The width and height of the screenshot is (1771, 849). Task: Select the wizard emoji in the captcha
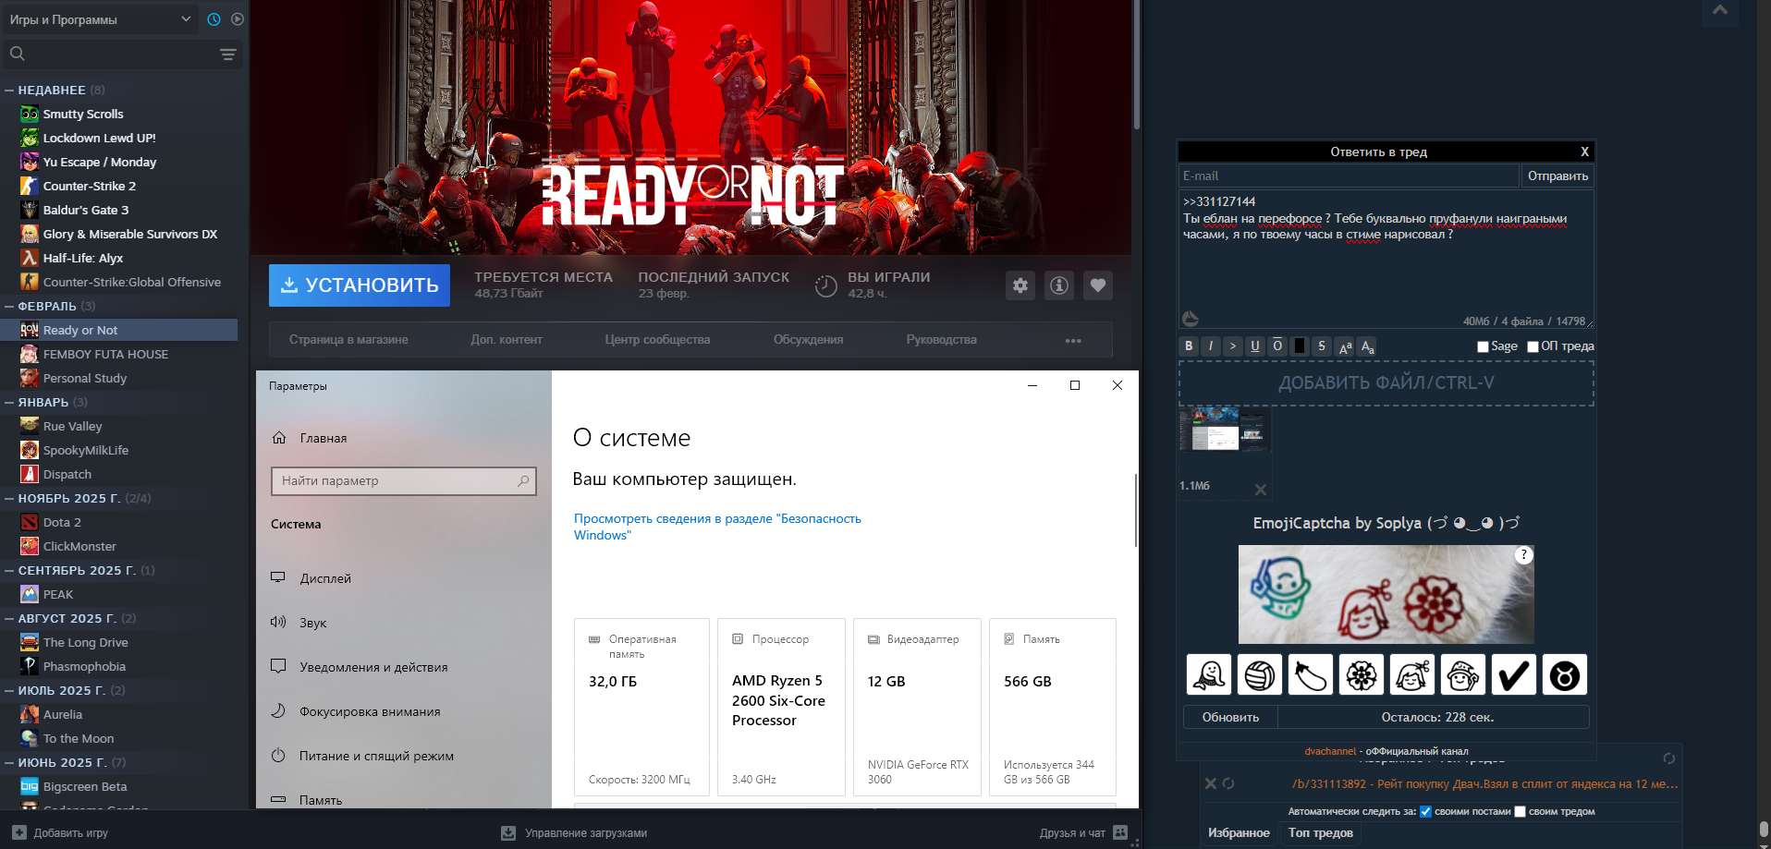point(1463,675)
